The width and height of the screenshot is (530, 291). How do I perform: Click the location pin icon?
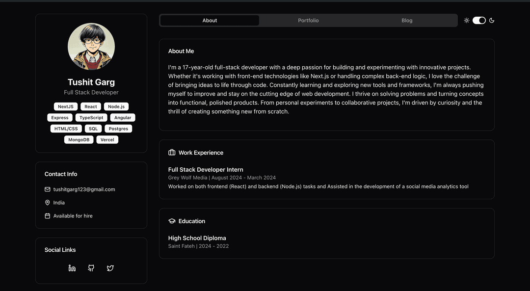pos(48,203)
